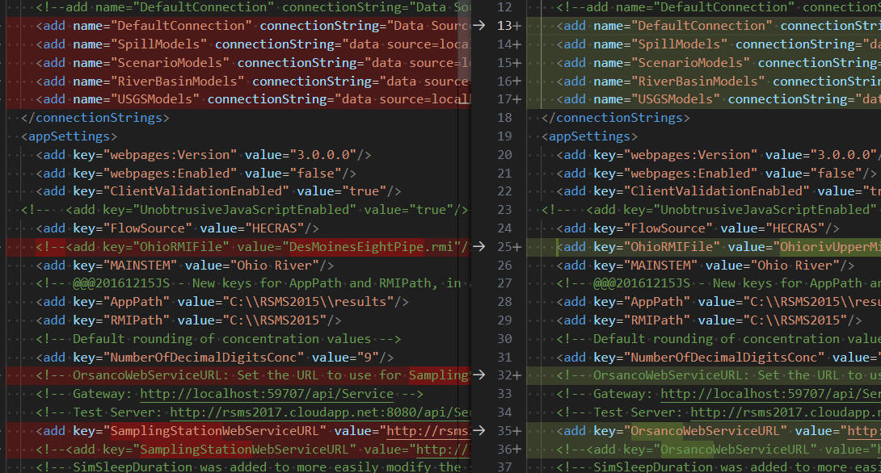The width and height of the screenshot is (881, 473).
Task: Click "SpillModels" in the left pane
Action: [x=159, y=44]
